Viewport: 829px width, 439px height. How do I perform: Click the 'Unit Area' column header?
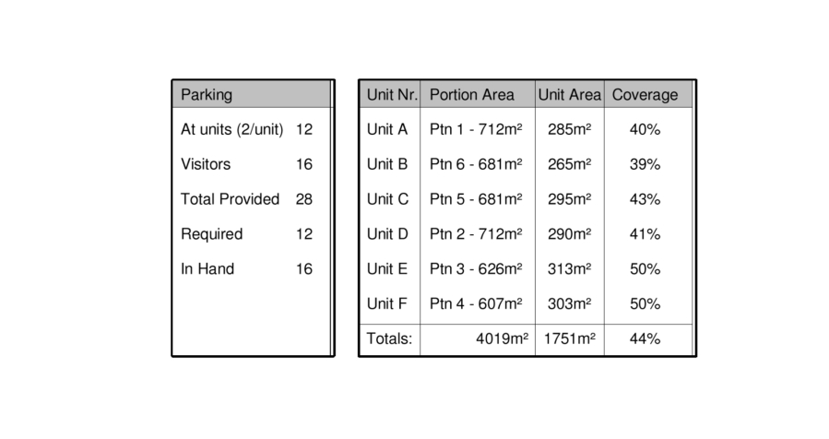570,95
